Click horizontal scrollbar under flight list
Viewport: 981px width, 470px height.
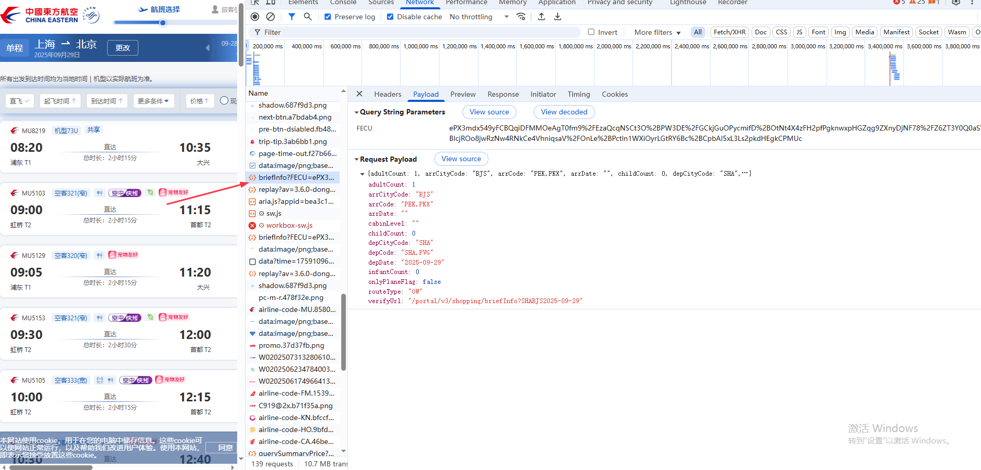[x=51, y=467]
